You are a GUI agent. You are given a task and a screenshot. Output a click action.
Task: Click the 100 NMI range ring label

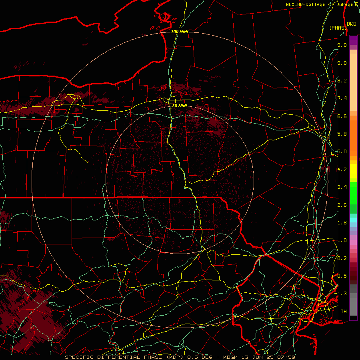(180, 32)
